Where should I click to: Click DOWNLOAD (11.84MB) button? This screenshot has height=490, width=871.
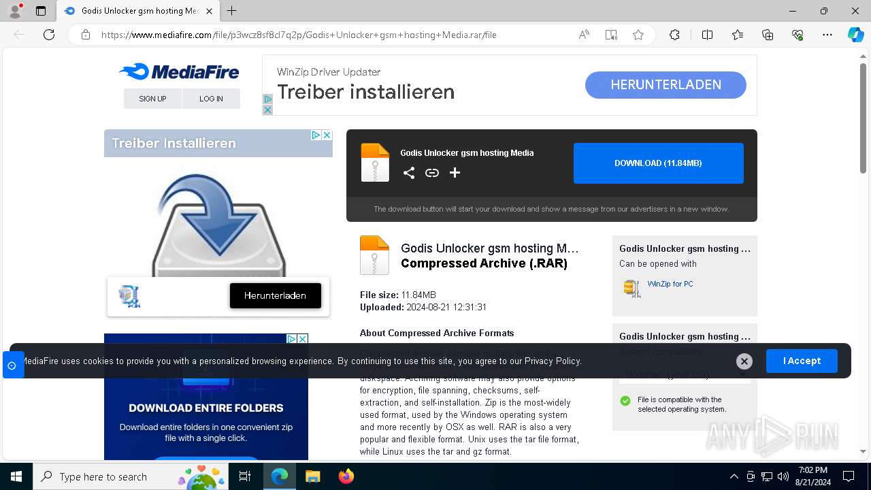(x=658, y=163)
